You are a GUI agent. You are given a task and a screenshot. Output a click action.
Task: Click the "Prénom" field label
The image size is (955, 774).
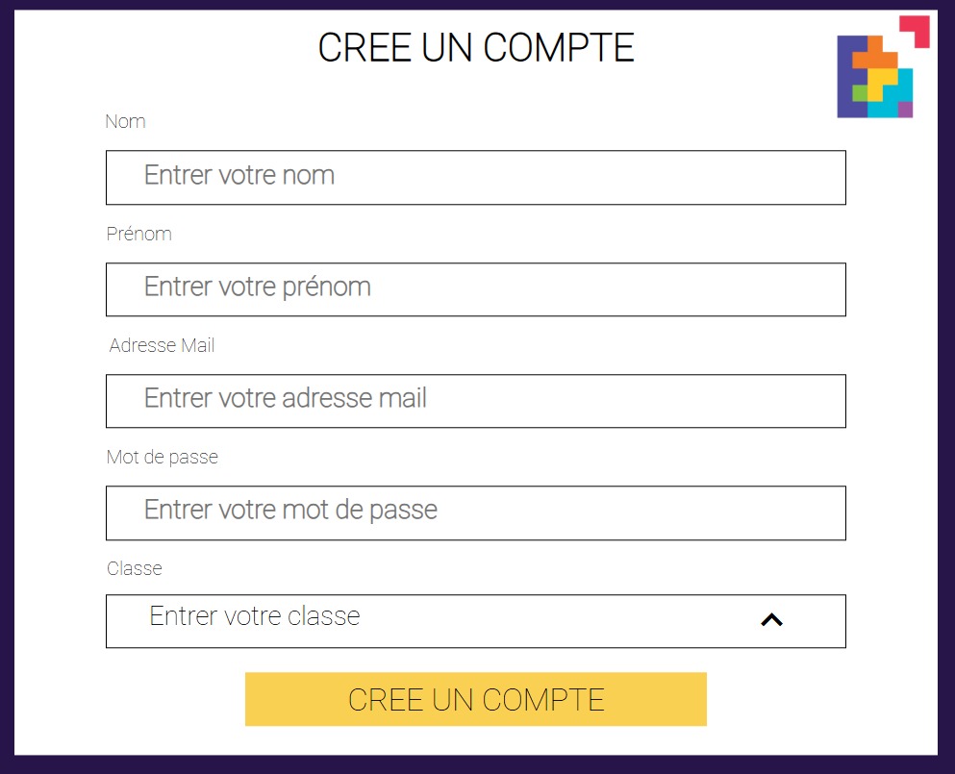click(x=139, y=234)
